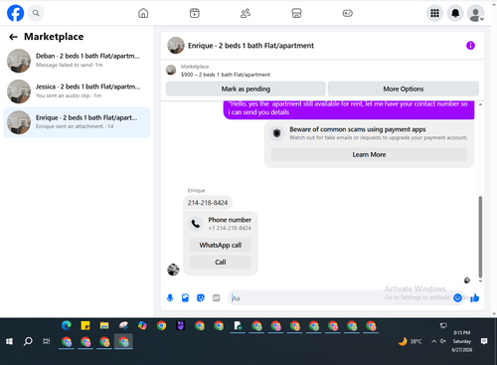Attach a file with the image icon

point(185,297)
